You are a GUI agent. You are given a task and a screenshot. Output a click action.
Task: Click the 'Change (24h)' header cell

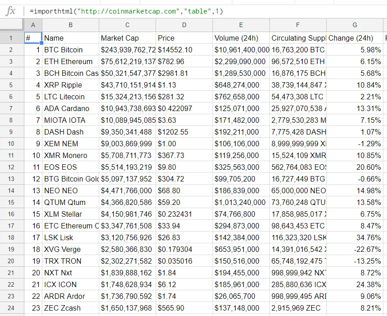coord(355,38)
